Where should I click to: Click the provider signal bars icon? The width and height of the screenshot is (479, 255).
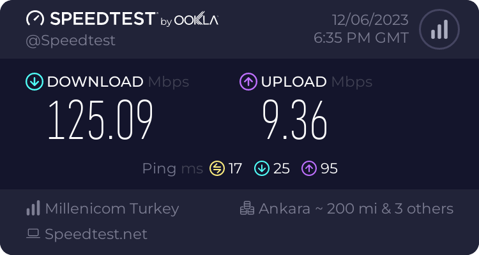point(33,208)
